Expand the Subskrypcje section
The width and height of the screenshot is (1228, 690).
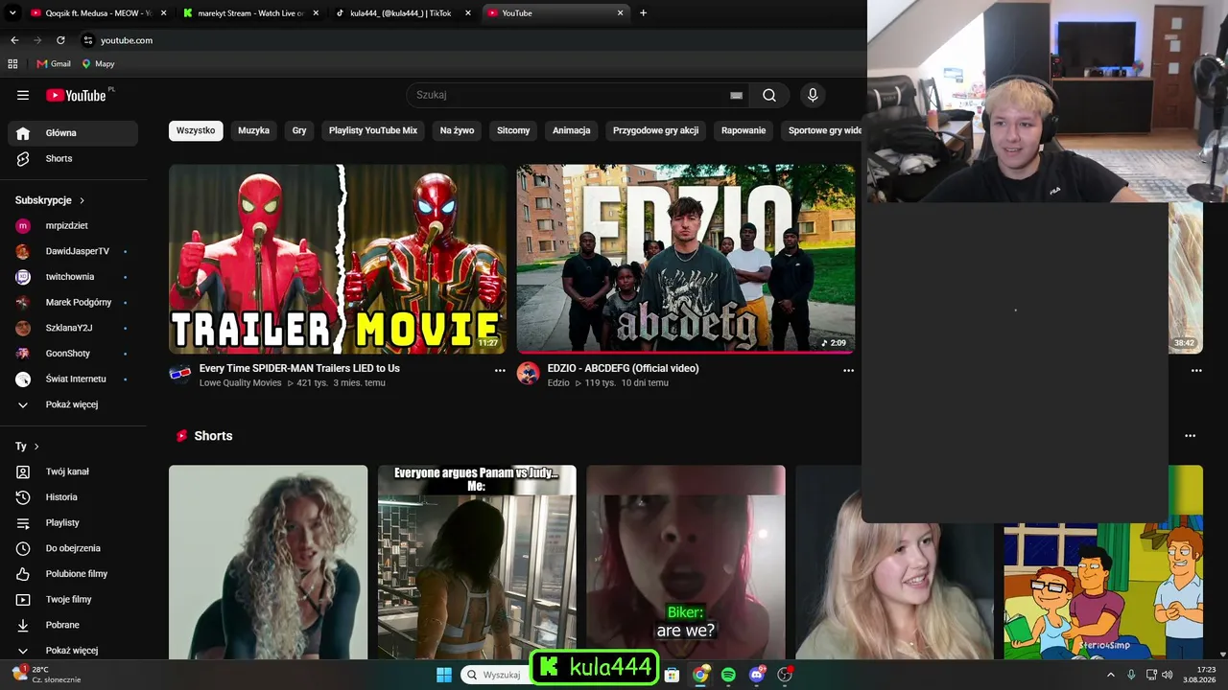(x=50, y=200)
